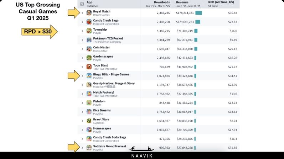
Task: Expand the Homescapes row chevron
Action: (x=82, y=130)
